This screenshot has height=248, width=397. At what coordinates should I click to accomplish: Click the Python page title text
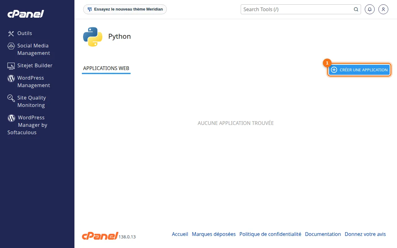point(119,37)
